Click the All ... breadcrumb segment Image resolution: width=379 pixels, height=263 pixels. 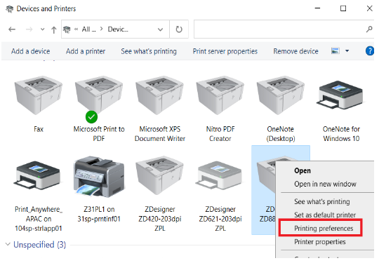click(x=88, y=29)
